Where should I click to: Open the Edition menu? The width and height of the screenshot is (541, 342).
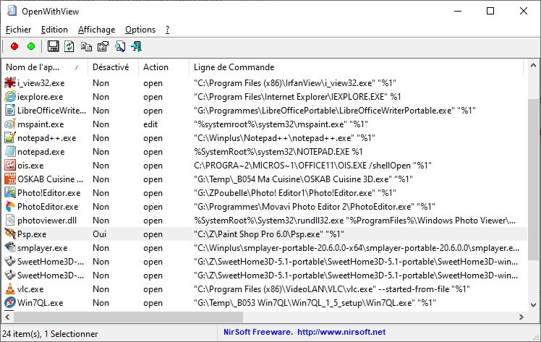pos(54,30)
